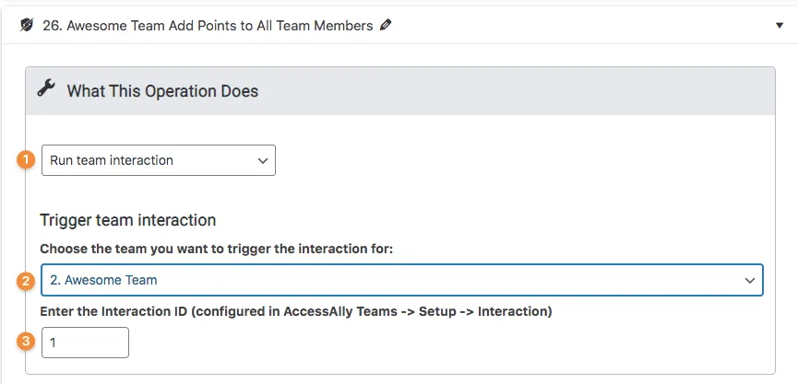Open the 2. Awesome Team dropdown
The height and width of the screenshot is (384, 798).
tap(402, 280)
